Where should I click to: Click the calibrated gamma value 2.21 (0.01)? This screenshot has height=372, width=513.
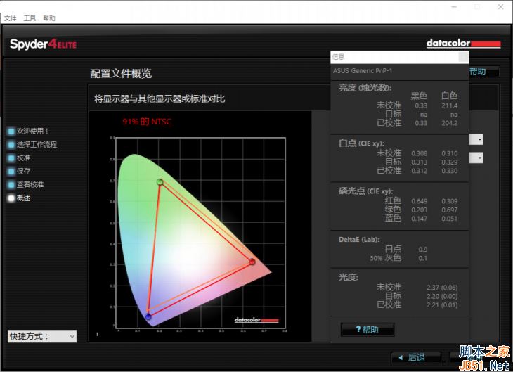(442, 305)
